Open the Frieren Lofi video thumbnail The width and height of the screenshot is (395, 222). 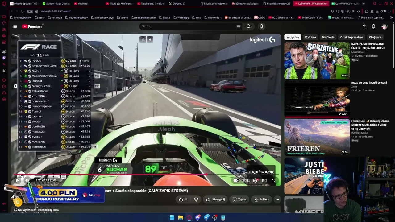coord(317,137)
